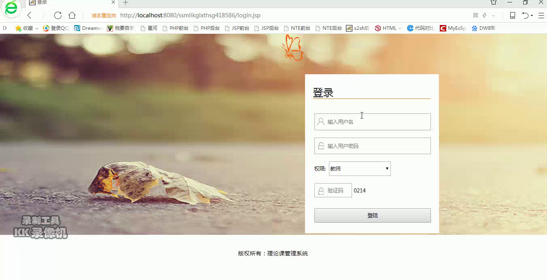Open the HTML bookmark
This screenshot has height=280, width=547.
pos(388,28)
